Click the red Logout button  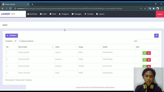pyautogui.click(x=160, y=14)
